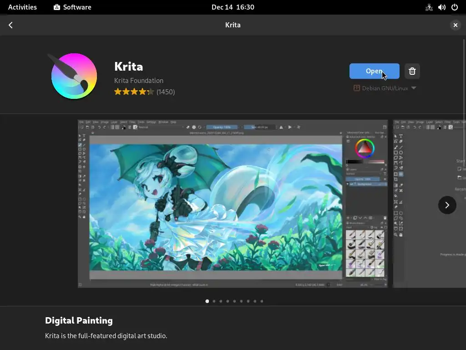Launch Krita with the Open button
Screen dimensions: 466x350
374,71
